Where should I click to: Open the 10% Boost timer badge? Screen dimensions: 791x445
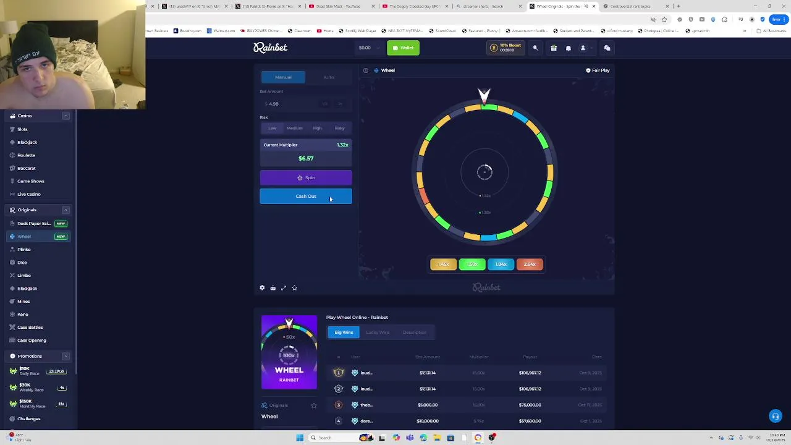(x=505, y=48)
